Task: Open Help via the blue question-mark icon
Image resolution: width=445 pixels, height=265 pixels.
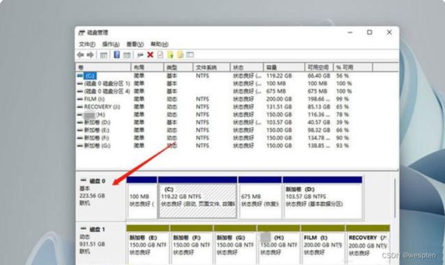Action: pos(116,55)
